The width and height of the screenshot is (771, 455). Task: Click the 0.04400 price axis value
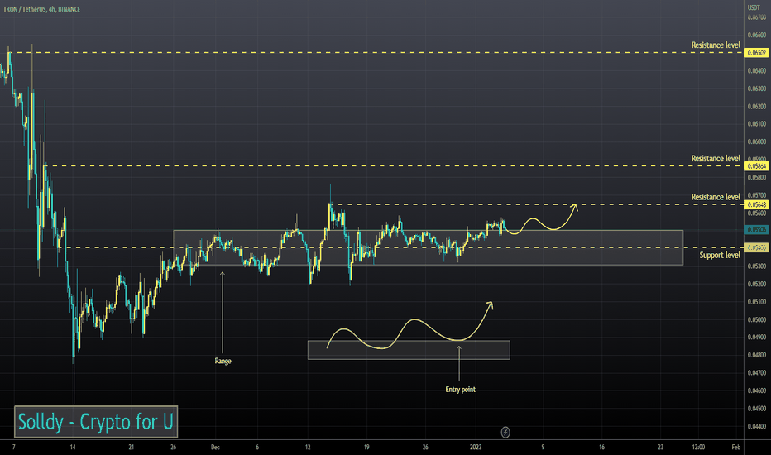click(757, 427)
